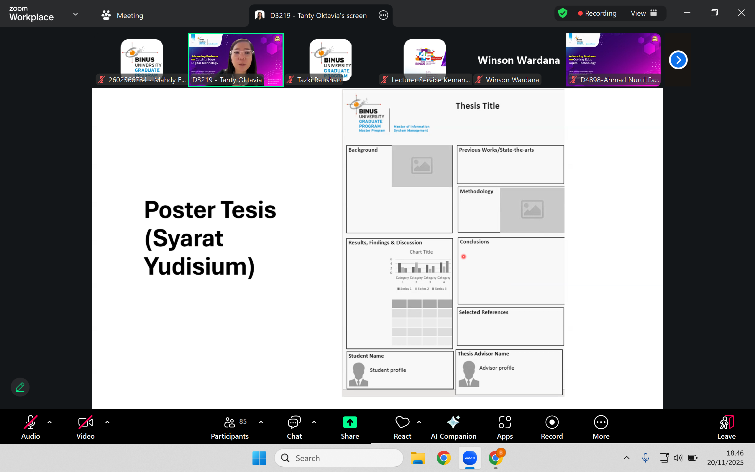Open the Chat panel
Image resolution: width=755 pixels, height=472 pixels.
click(294, 427)
